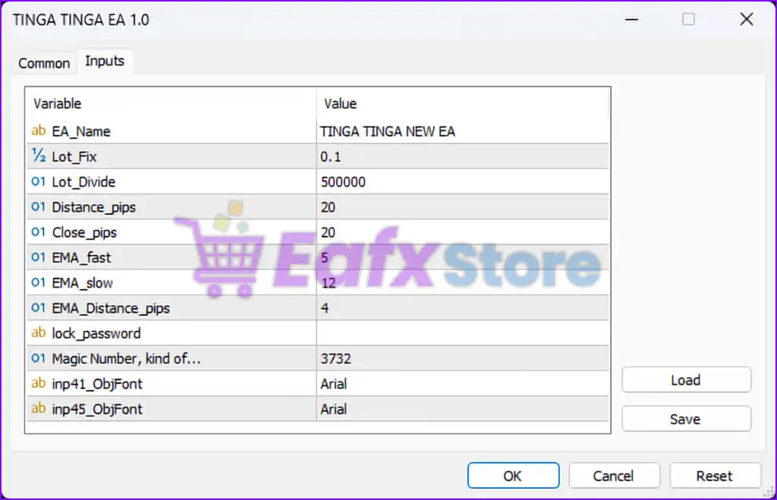
Task: Select the inp45_ObjFont variable label
Action: click(97, 410)
